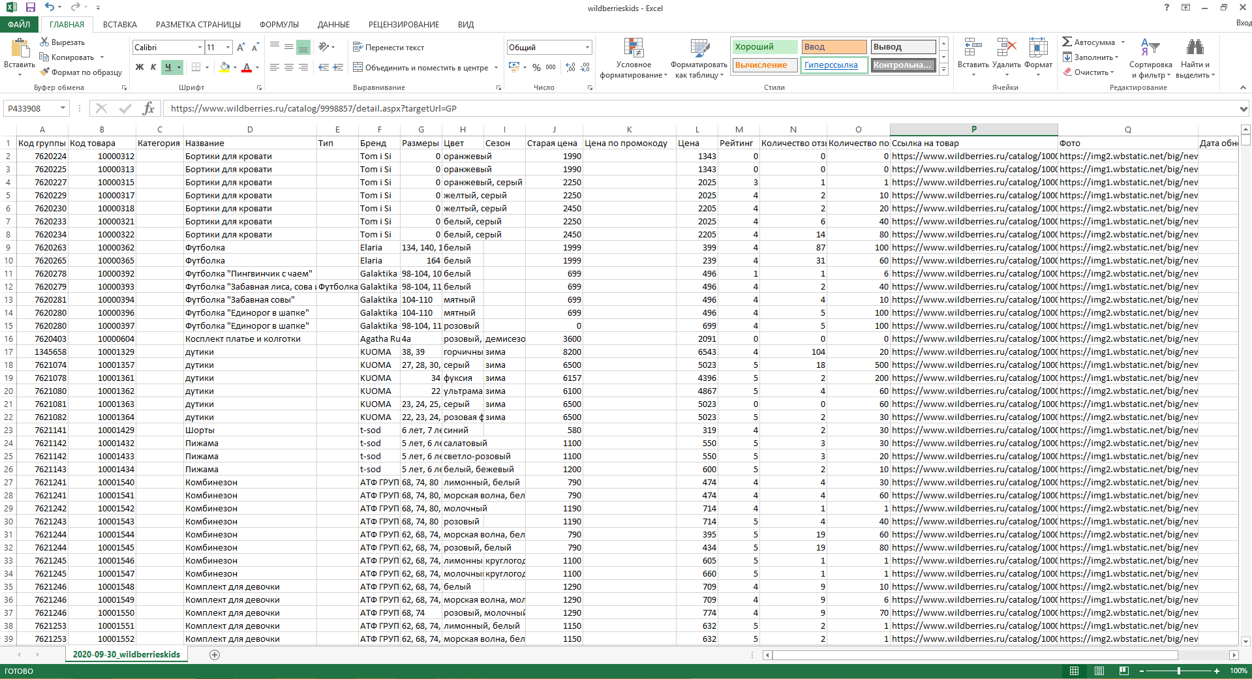The image size is (1252, 679).
Task: Click the Conditional Formatting (Условное форматирование) icon
Action: 634,48
